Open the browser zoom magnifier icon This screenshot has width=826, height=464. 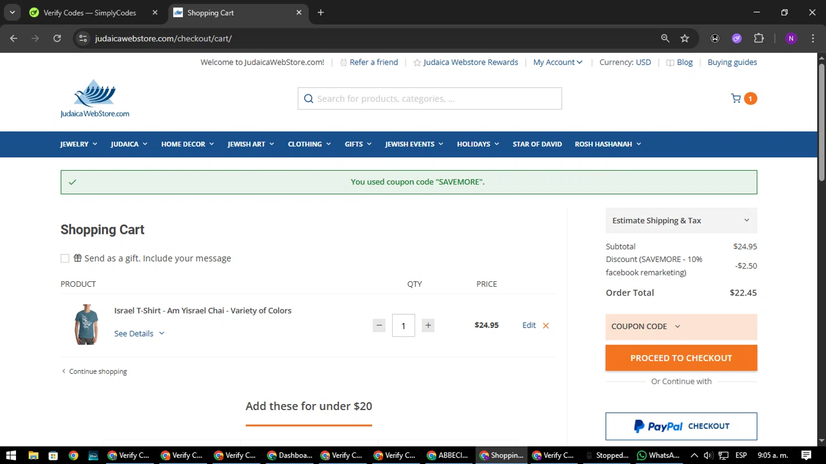665,39
